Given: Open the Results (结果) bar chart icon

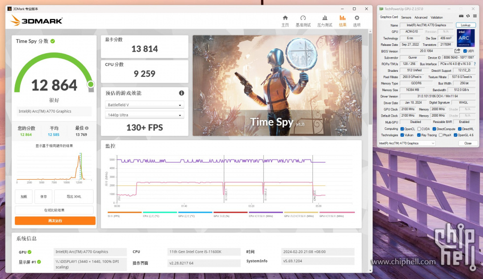Looking at the screenshot, I should point(343,18).
